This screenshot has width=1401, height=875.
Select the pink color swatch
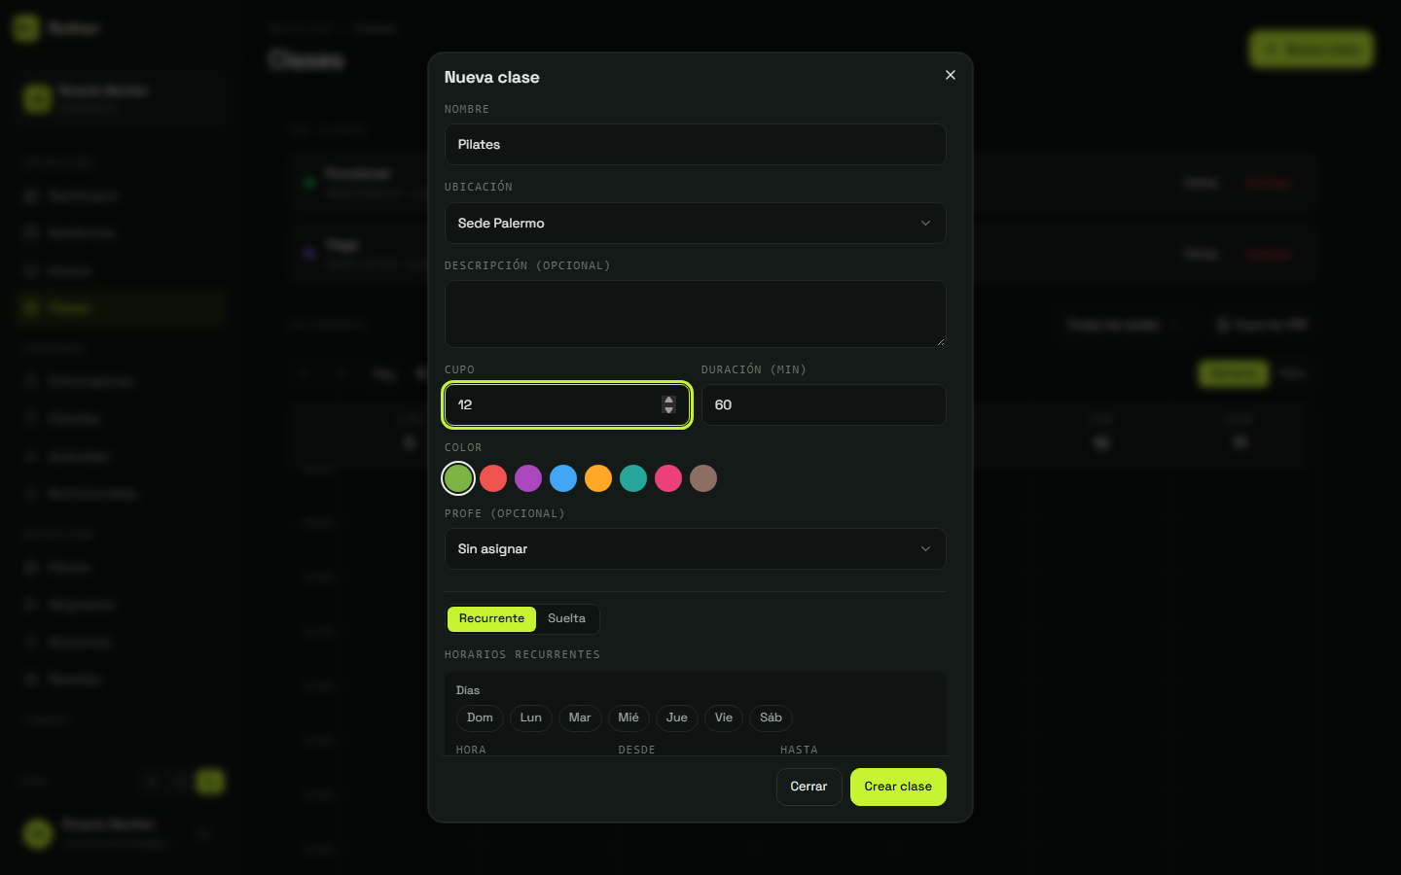[668, 478]
